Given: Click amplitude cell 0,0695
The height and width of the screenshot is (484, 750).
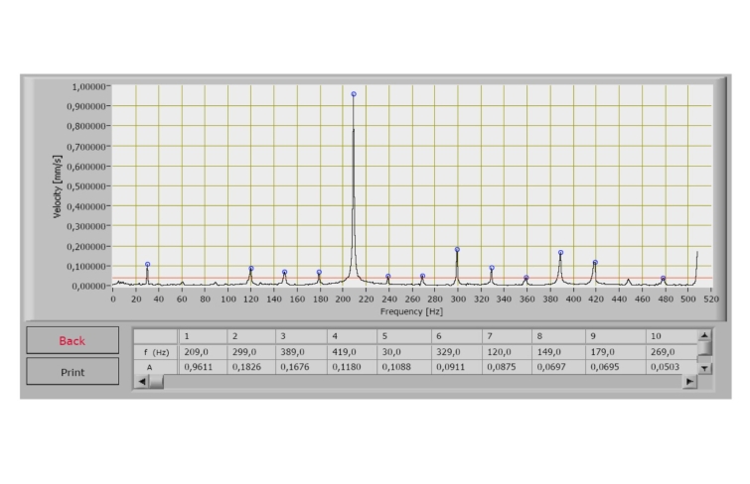Looking at the screenshot, I should click(615, 367).
